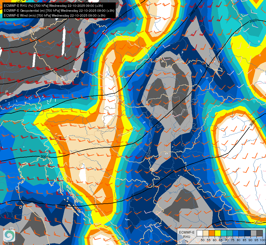Select the cyan 65-70% legend swatch
Image resolution: width=266 pixels, height=245 pixels.
click(224, 233)
